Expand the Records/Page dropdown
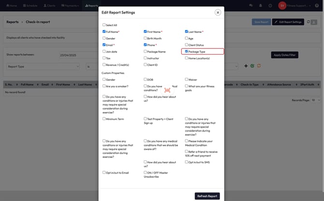Viewport: 324px width, 201px height. coord(315,100)
